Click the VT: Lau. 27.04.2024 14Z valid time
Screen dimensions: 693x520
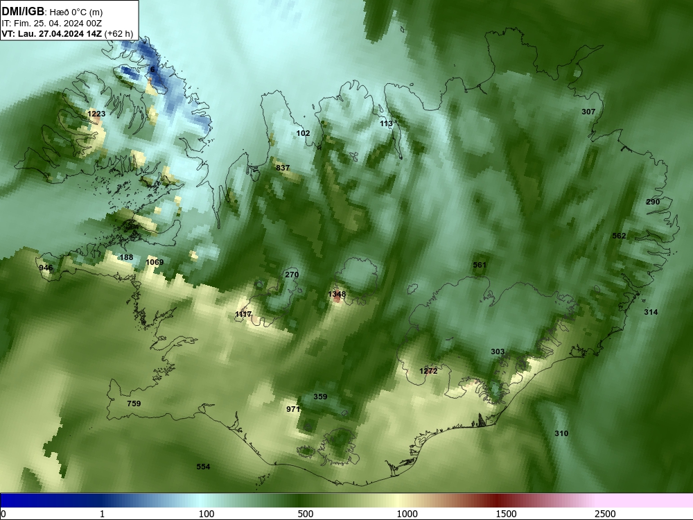click(52, 33)
